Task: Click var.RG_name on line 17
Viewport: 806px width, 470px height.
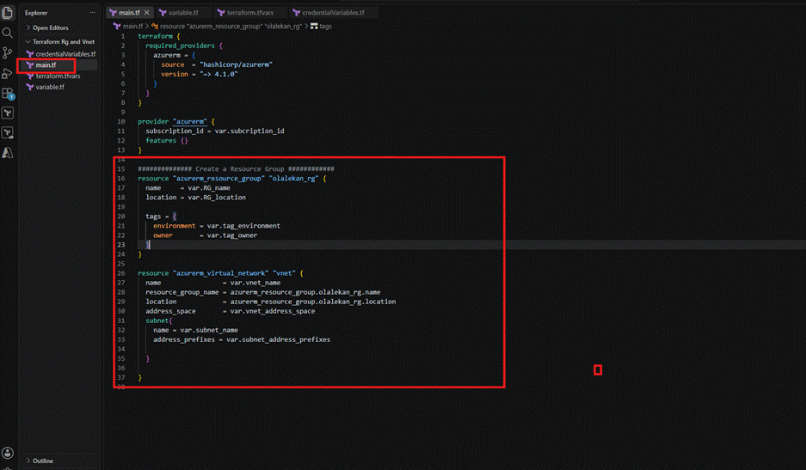Action: click(x=209, y=188)
